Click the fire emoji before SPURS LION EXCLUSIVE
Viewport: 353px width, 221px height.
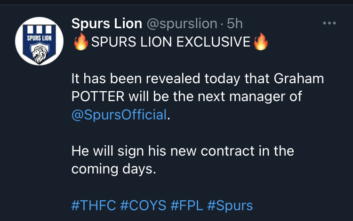tap(81, 41)
